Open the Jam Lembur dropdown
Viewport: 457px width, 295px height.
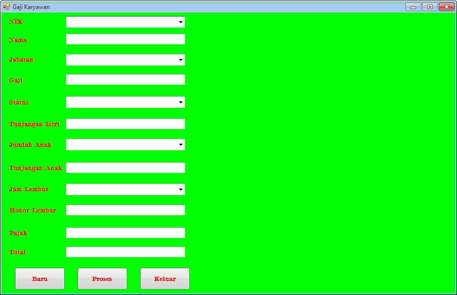click(125, 190)
